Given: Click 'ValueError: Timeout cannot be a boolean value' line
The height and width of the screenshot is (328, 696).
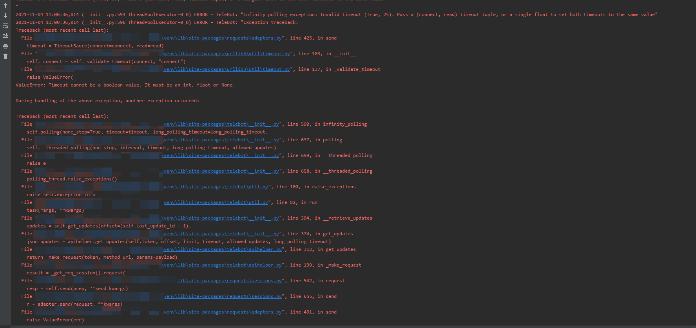Looking at the screenshot, I should click(x=125, y=85).
